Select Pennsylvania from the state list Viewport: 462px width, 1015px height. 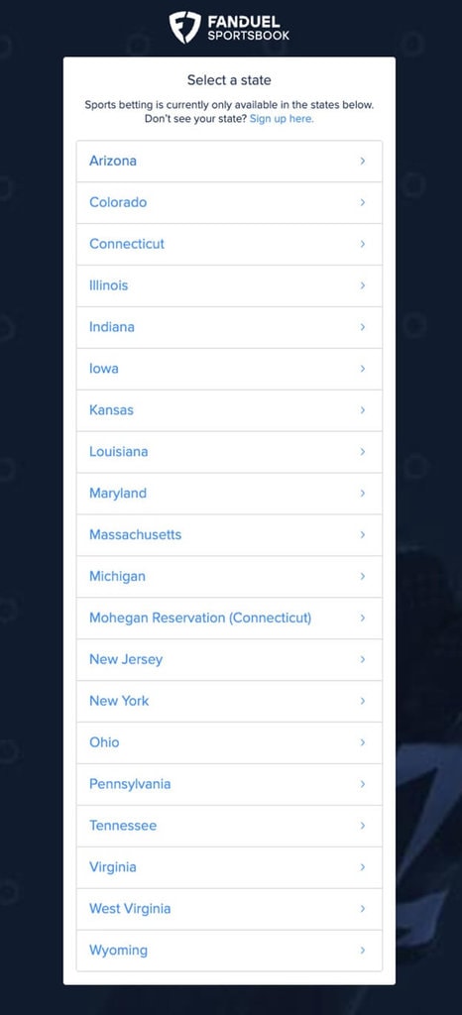pyautogui.click(x=229, y=784)
